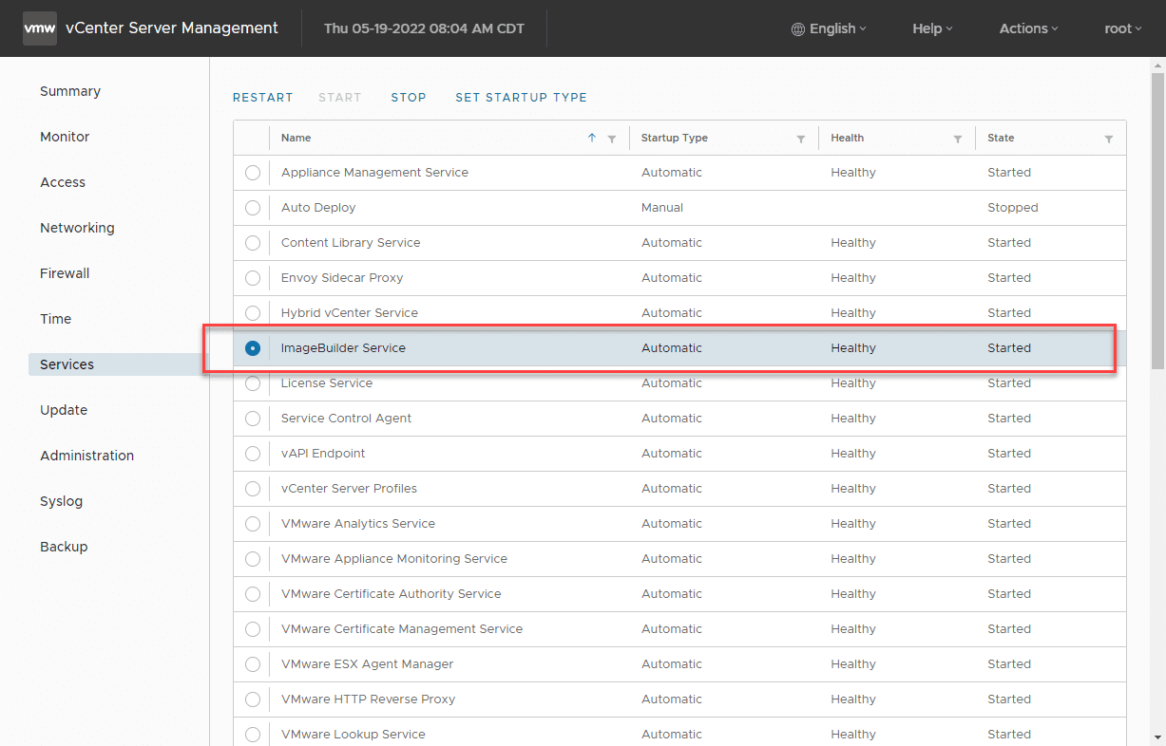Open the root user menu

[x=1122, y=28]
